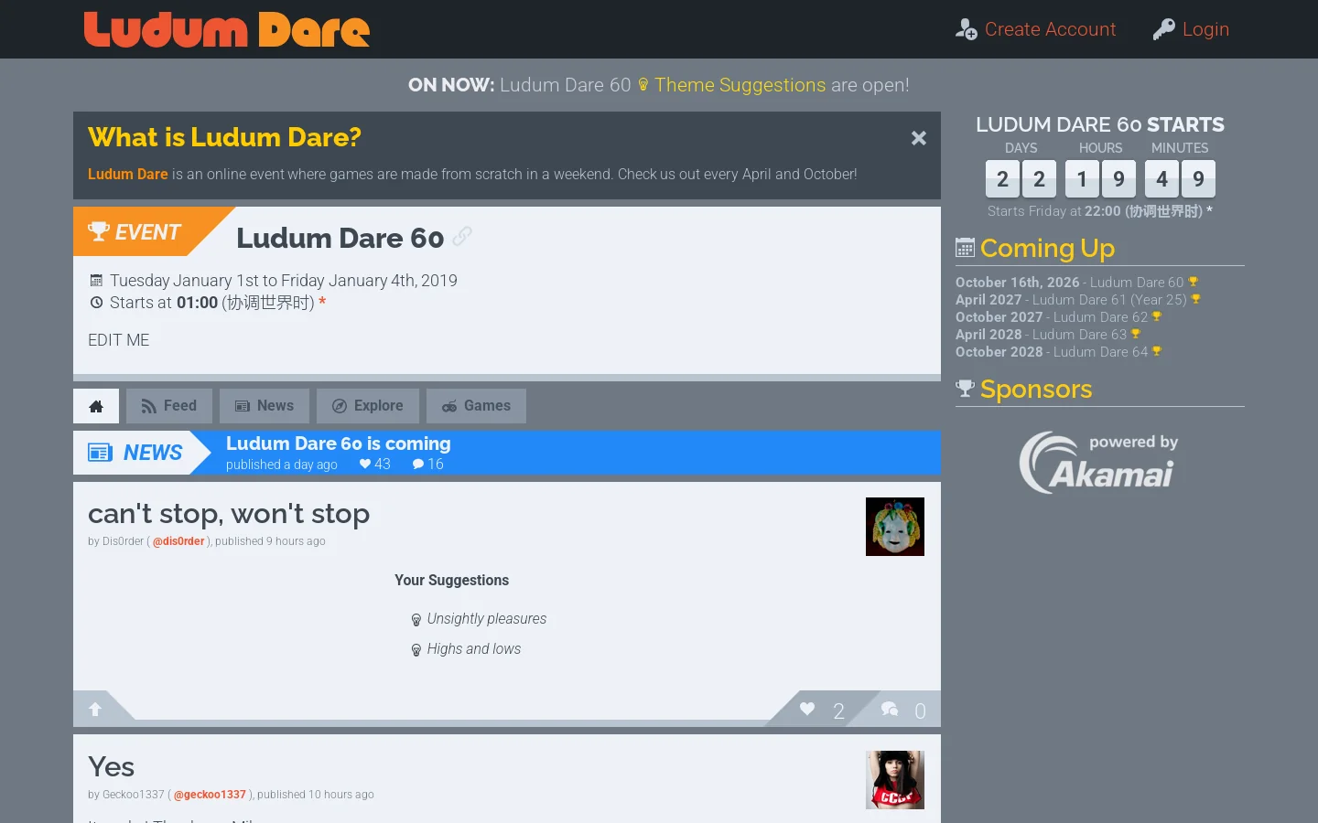Viewport: 1318px width, 823px height.
Task: Click the Highs and lows suggestion
Action: pos(473,649)
